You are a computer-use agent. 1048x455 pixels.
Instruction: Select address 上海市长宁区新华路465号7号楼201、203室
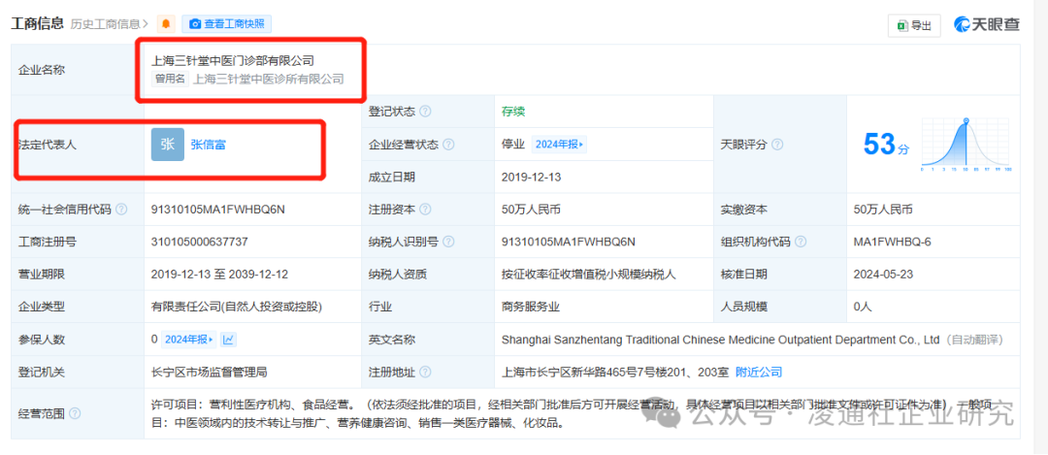pyautogui.click(x=615, y=373)
